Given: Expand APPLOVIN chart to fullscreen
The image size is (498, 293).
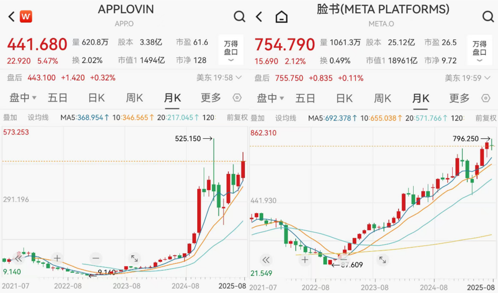Looking at the screenshot, I should click(x=135, y=258).
